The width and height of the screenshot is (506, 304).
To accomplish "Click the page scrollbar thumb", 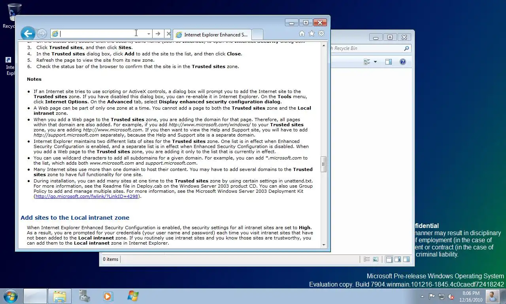I will tap(324, 164).
